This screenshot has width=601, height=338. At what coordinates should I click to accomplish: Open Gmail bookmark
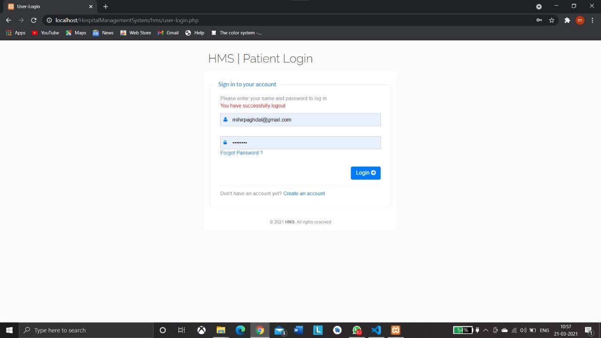coord(168,33)
